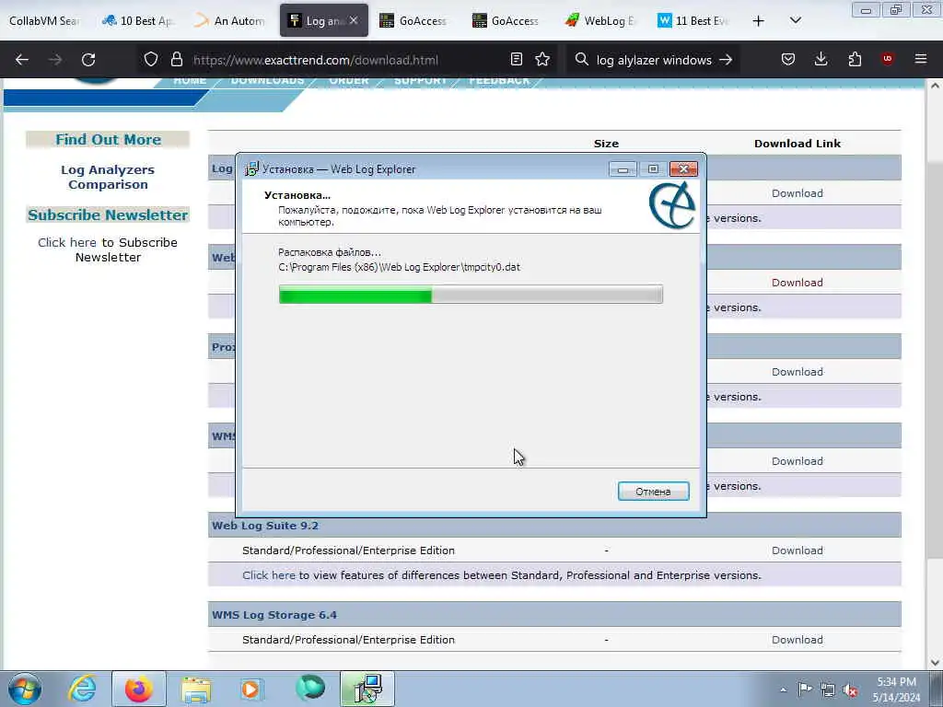This screenshot has width=943, height=707.
Task: Open FEEDBACK in the site navigation
Action: (x=499, y=81)
